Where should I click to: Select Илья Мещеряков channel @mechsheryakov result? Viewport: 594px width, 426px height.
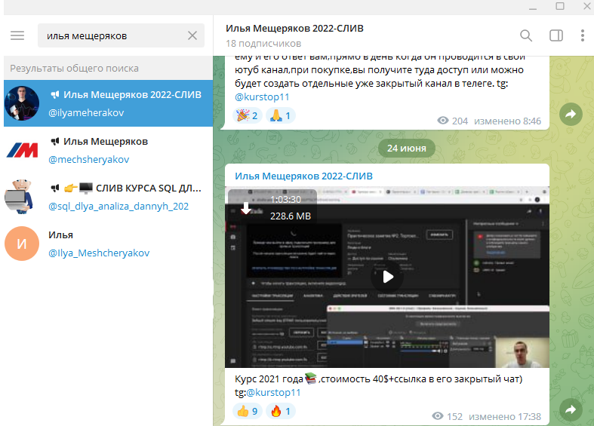pyautogui.click(x=107, y=149)
